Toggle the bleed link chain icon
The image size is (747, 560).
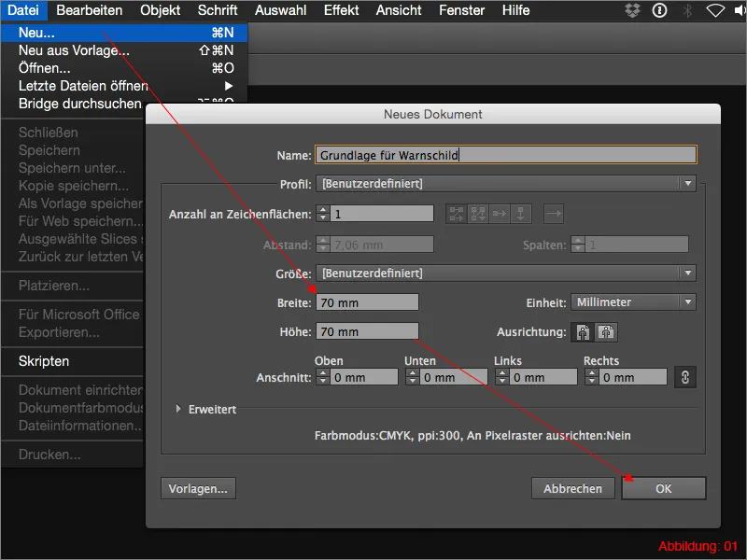point(685,377)
